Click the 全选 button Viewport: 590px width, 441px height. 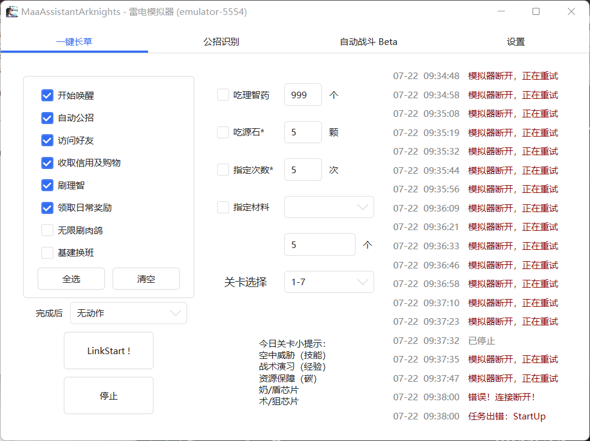[71, 279]
